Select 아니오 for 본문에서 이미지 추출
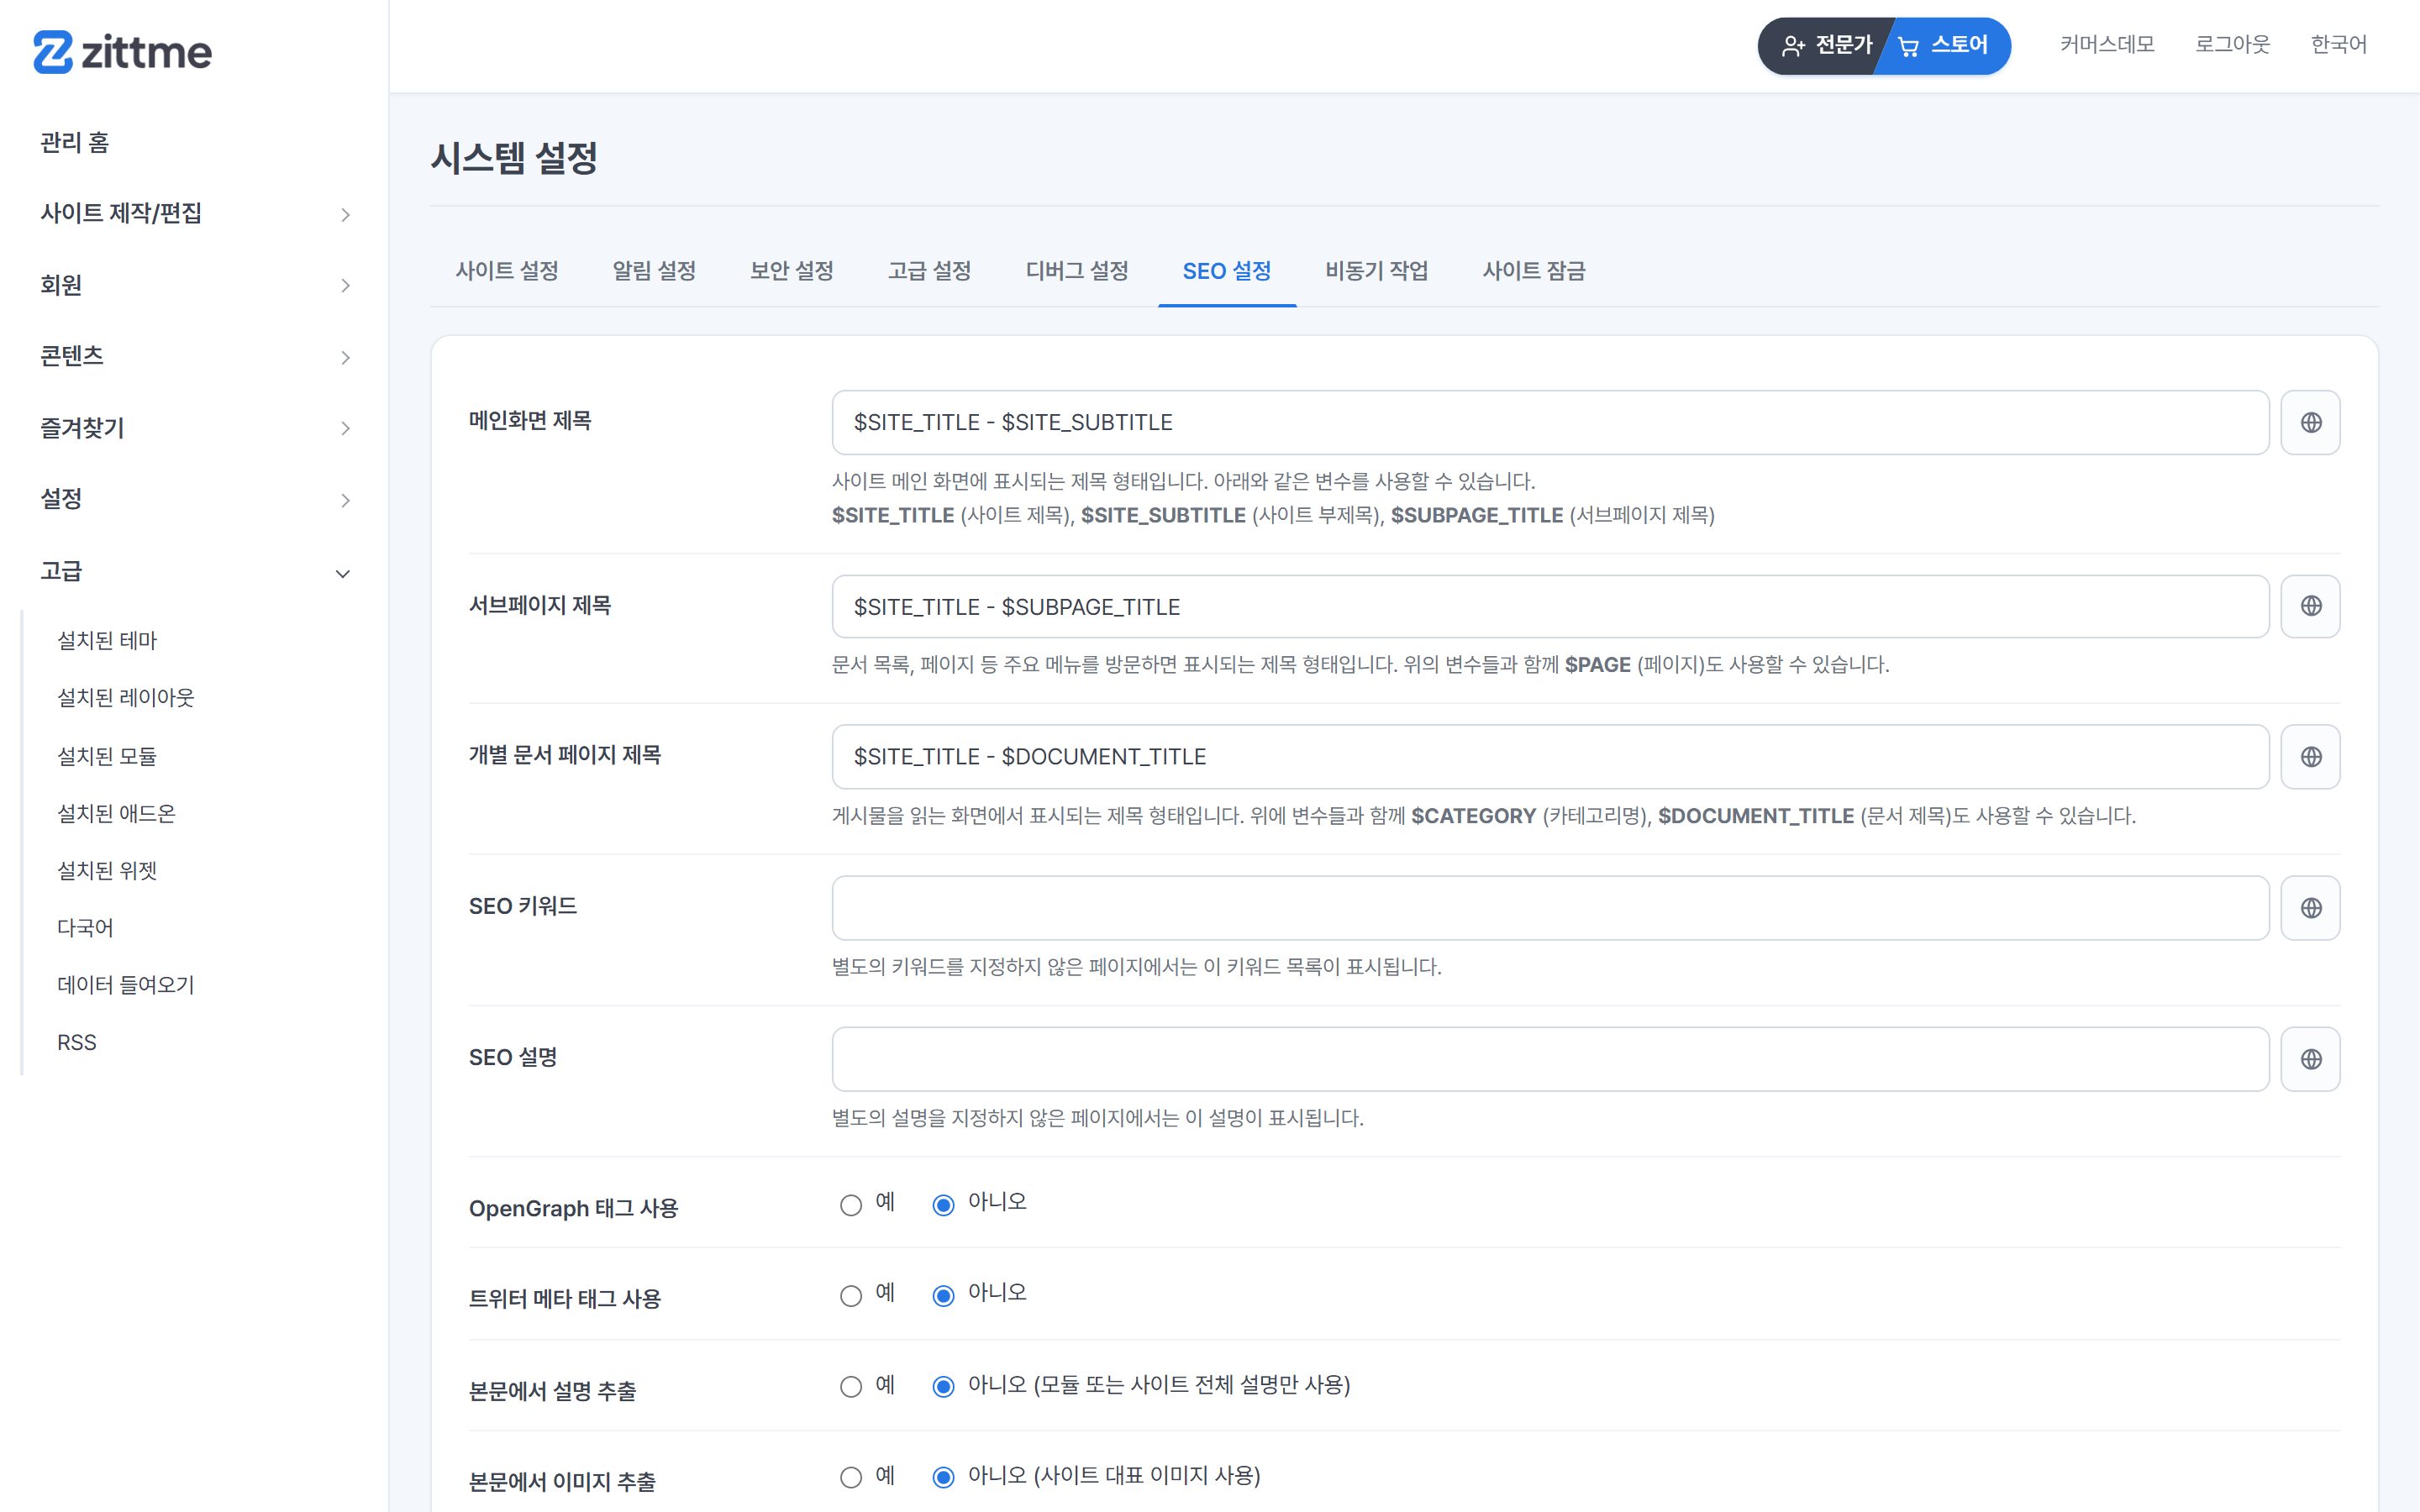Screen dimensions: 2420x1512 click(943, 1477)
